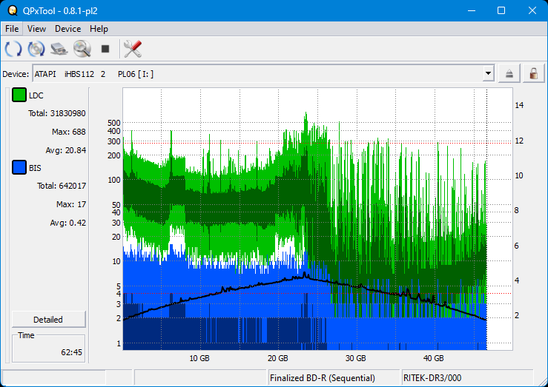Open the View menu
This screenshot has width=548, height=387.
tap(36, 29)
